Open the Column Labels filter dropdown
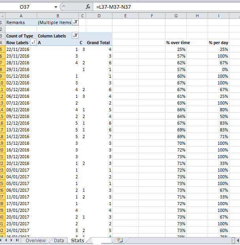The width and height of the screenshot is (240, 245). tap(75, 36)
